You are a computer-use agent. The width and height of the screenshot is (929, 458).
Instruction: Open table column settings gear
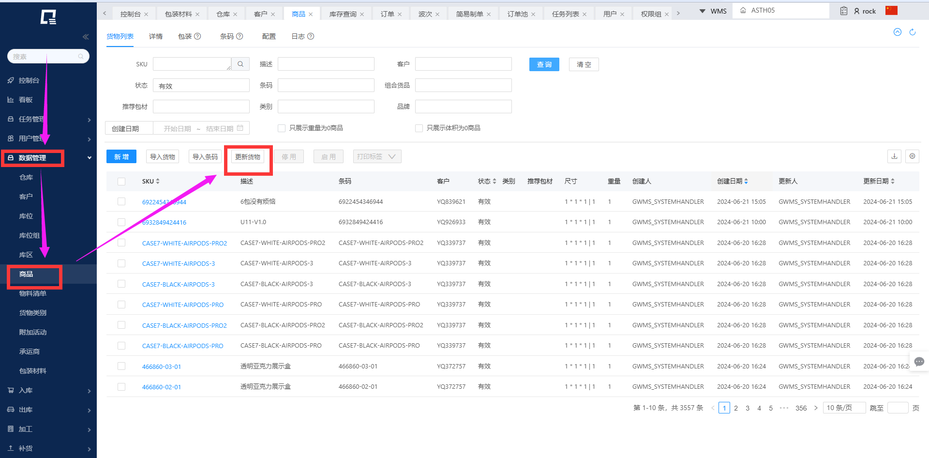click(x=912, y=156)
